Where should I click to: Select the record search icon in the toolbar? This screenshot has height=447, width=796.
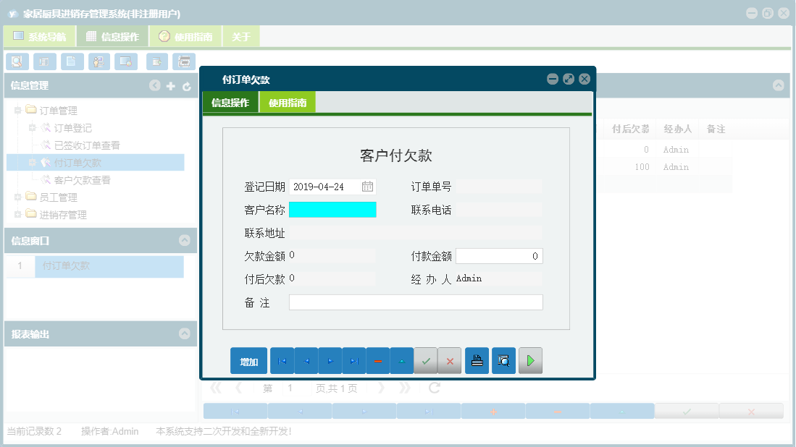pyautogui.click(x=17, y=61)
